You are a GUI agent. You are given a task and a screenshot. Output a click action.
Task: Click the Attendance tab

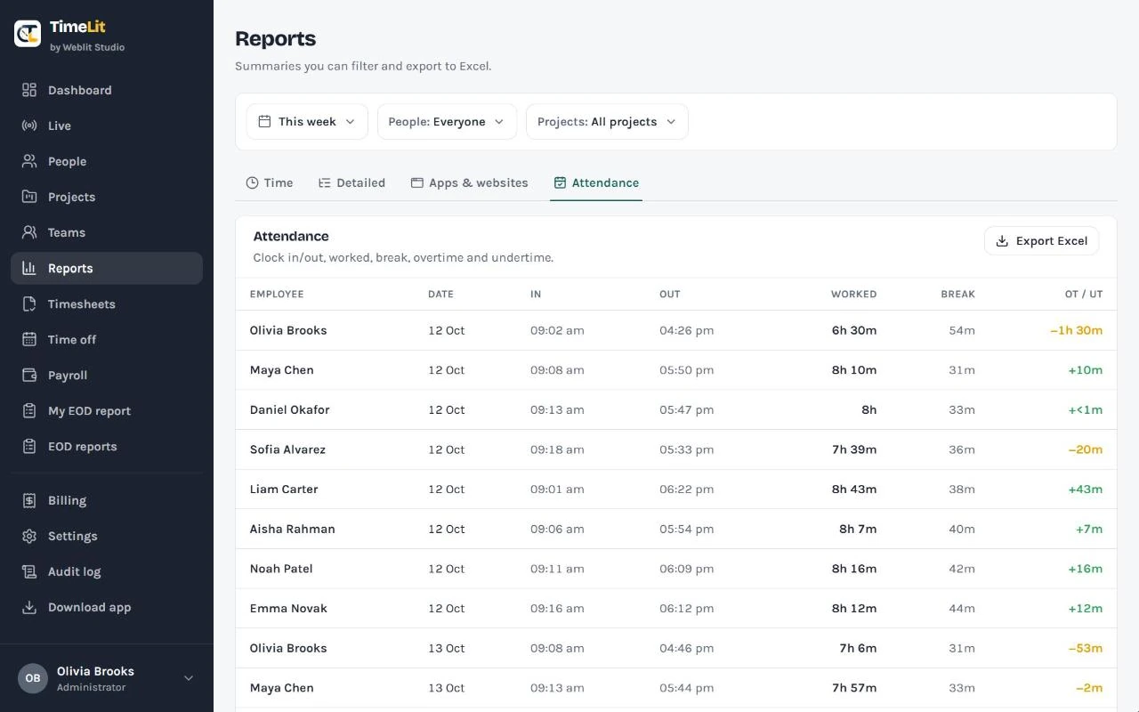click(596, 182)
